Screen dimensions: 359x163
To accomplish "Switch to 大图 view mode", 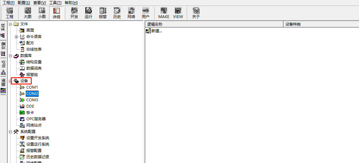I will pyautogui.click(x=28, y=13).
